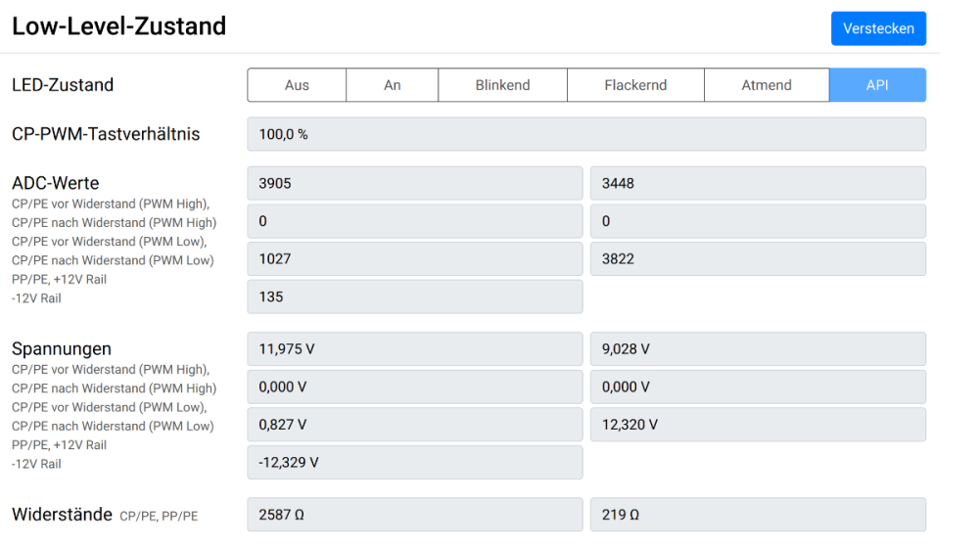Focus the ADC value field showing 3822

point(758,259)
